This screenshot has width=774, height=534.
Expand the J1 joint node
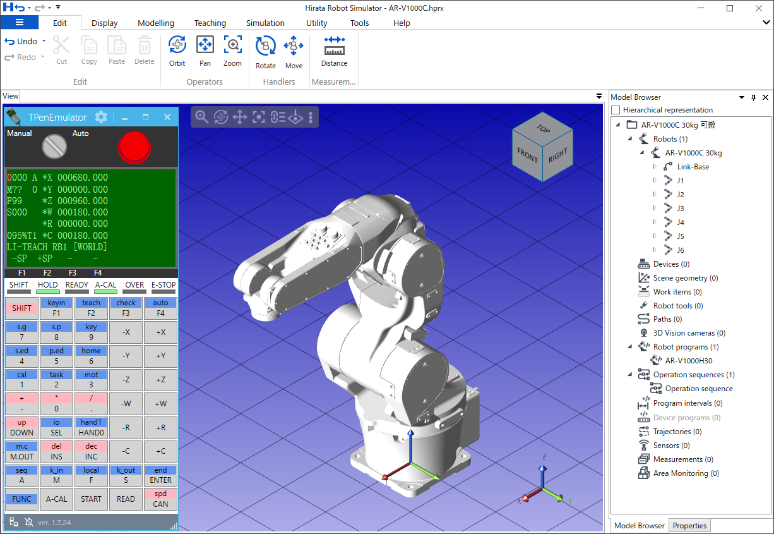coord(655,181)
